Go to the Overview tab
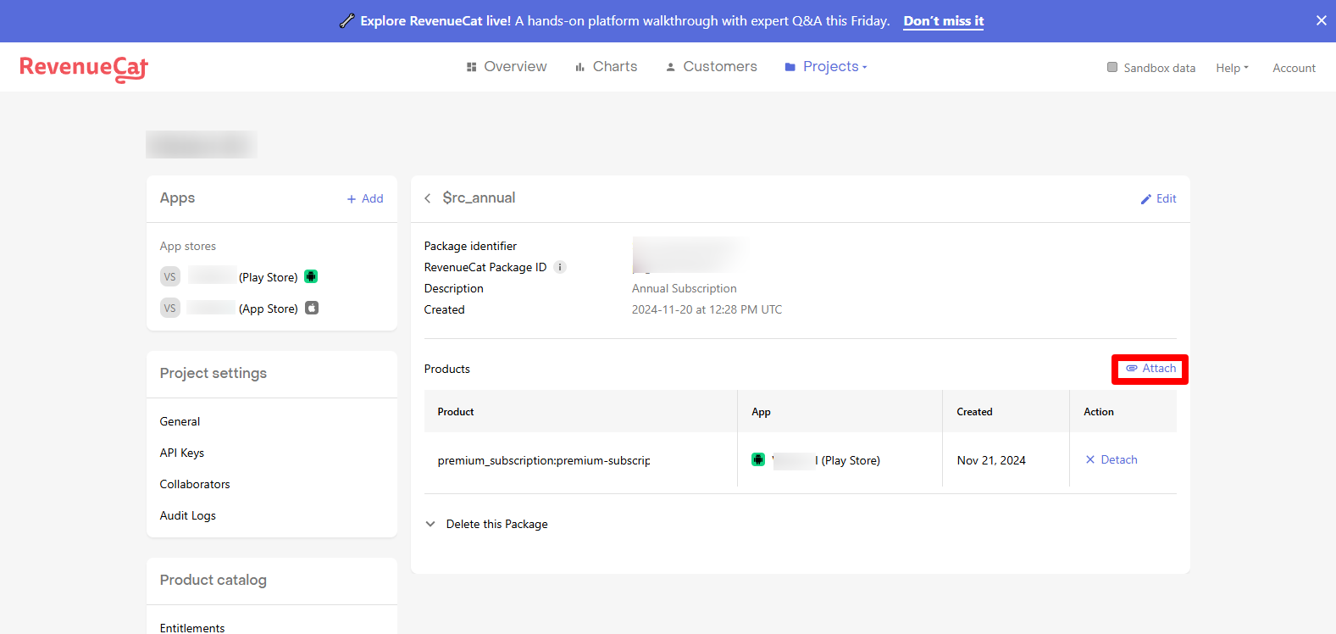 [x=507, y=67]
